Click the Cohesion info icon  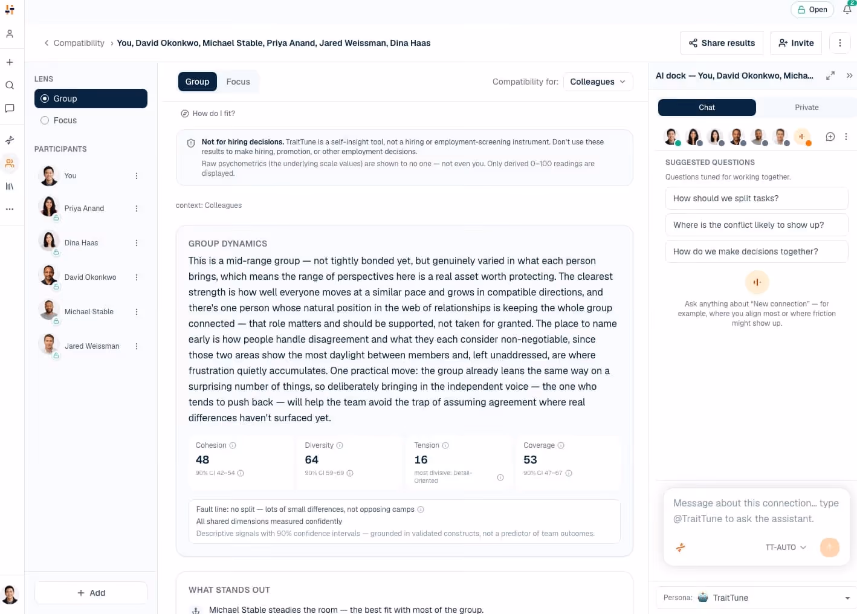(233, 445)
